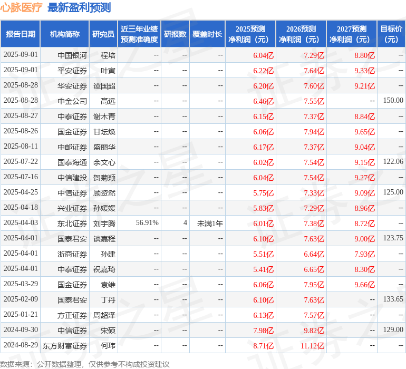Click 2025 forecast 5.41亿
Image resolution: width=406 pixels, height=369 pixels.
click(263, 269)
